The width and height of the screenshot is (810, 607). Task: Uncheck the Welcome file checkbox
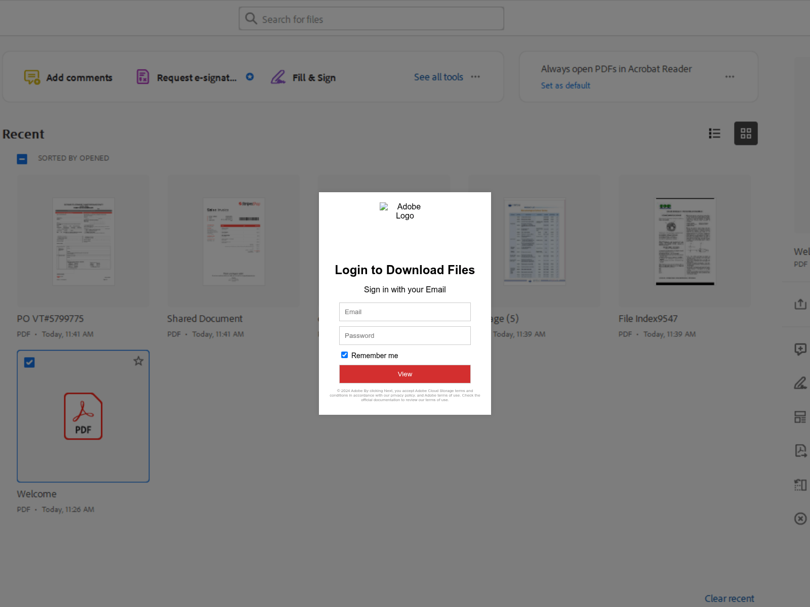(x=29, y=362)
